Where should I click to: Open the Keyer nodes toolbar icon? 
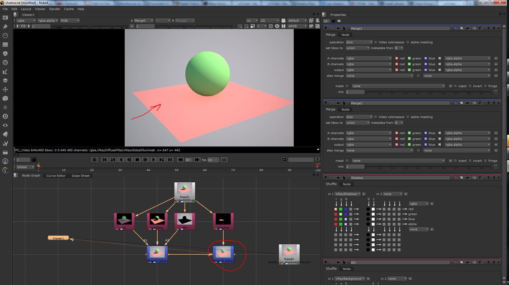5,72
